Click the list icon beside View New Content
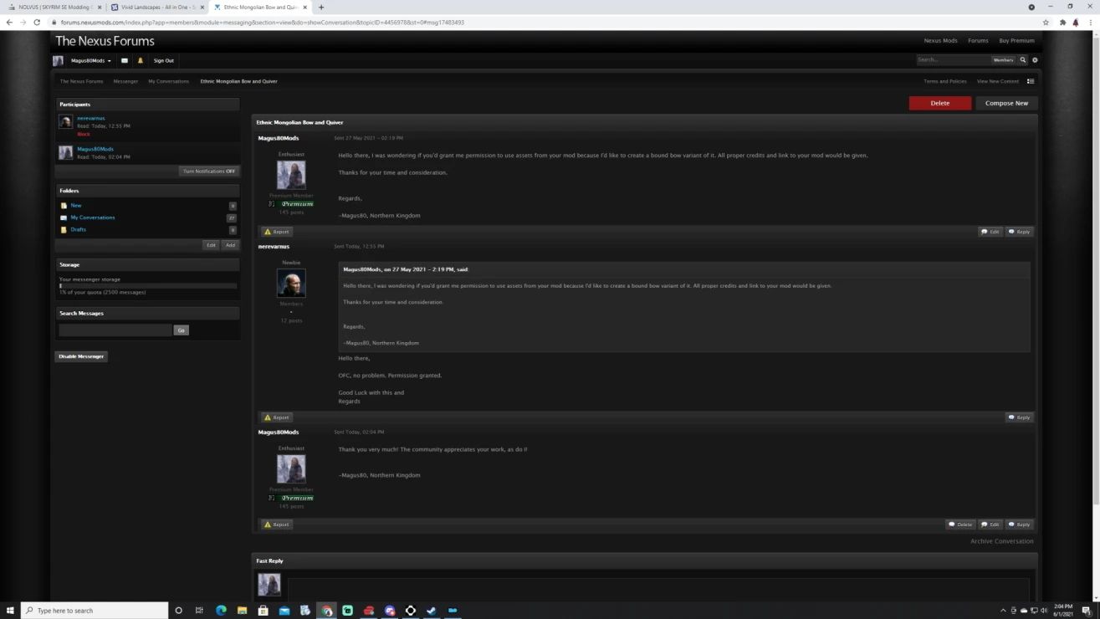Screen dimensions: 1100x619 click(1031, 81)
